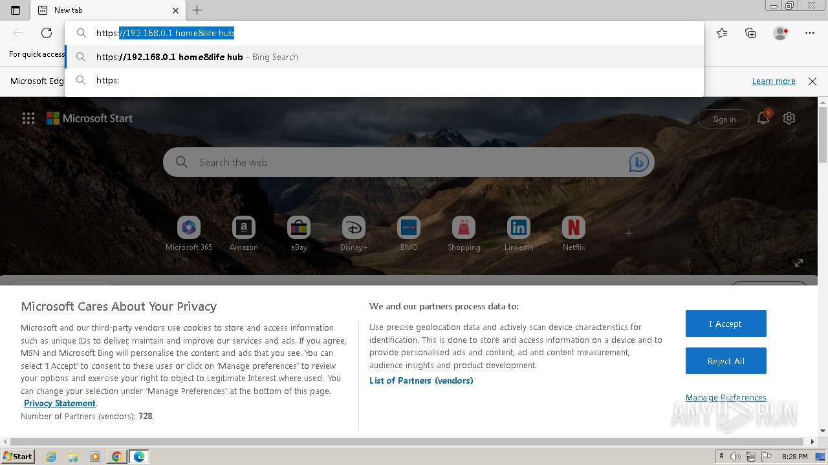Click the Sign in button

[724, 119]
